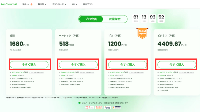Open クレジット消費ルール link in ベーシック card

click(x=87, y=72)
